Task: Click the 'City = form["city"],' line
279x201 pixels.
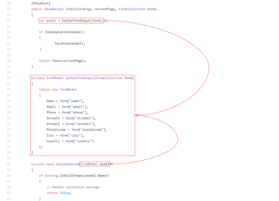Action: coord(65,136)
